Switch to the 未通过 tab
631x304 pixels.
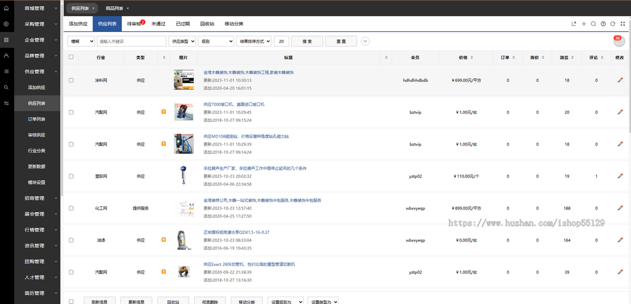(158, 24)
